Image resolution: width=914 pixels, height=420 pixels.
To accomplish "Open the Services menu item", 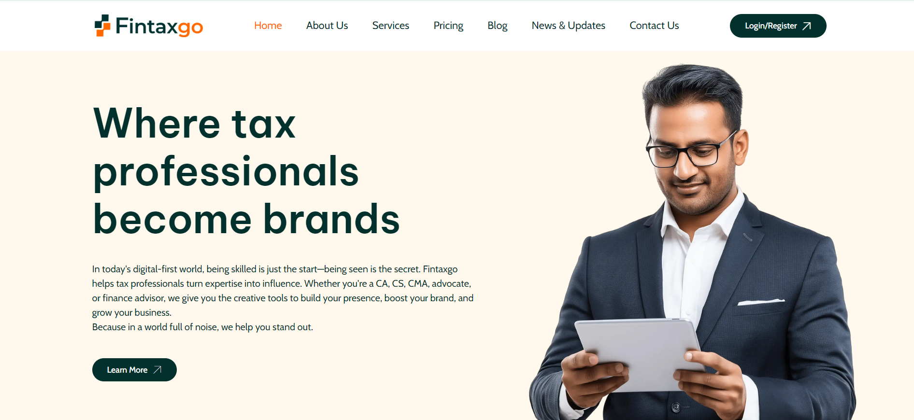I will (391, 26).
